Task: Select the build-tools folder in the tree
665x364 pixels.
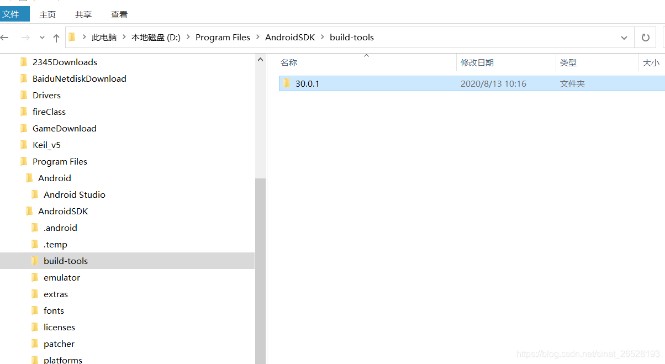Action: [65, 260]
